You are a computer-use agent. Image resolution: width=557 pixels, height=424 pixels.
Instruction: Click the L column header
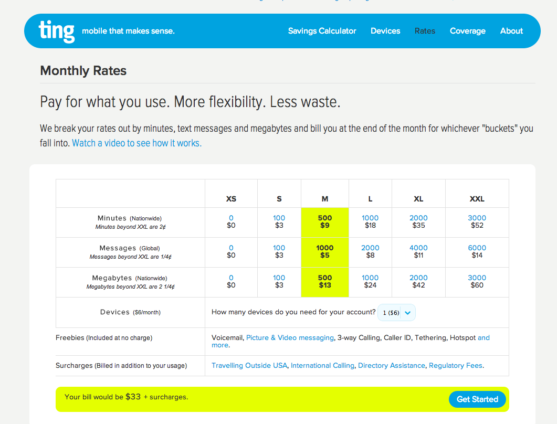pos(370,199)
